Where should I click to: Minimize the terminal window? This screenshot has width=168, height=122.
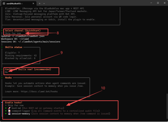(151, 3)
